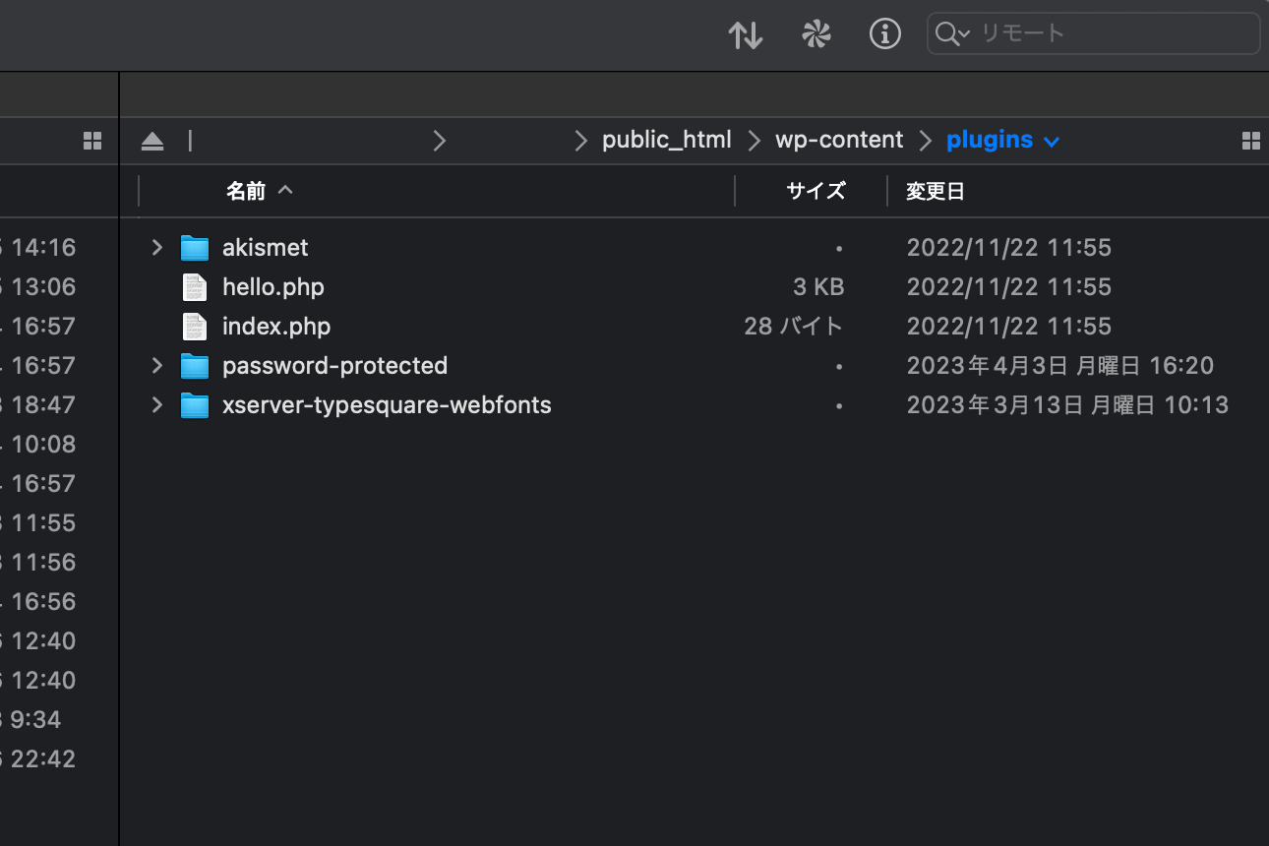
Task: Click the hello.php file icon
Action: coord(194,286)
